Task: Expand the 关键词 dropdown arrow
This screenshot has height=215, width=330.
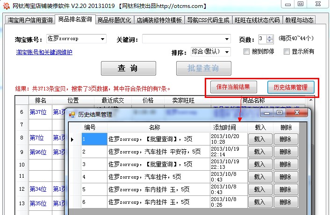Action: coord(227,39)
